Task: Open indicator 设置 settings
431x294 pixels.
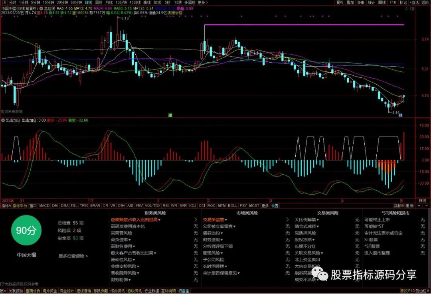Action: pos(275,205)
